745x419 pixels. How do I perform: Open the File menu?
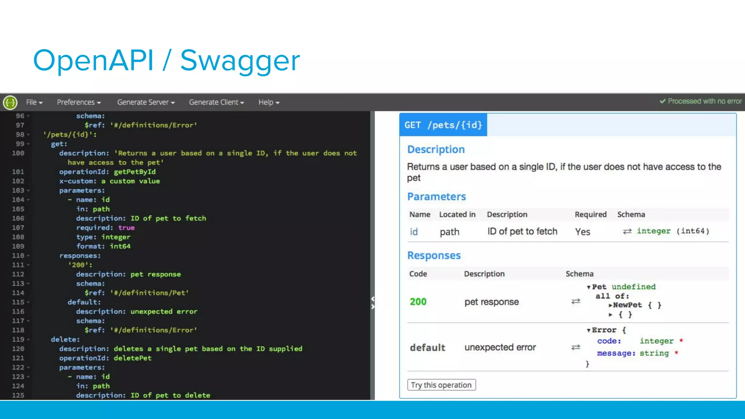(x=34, y=103)
